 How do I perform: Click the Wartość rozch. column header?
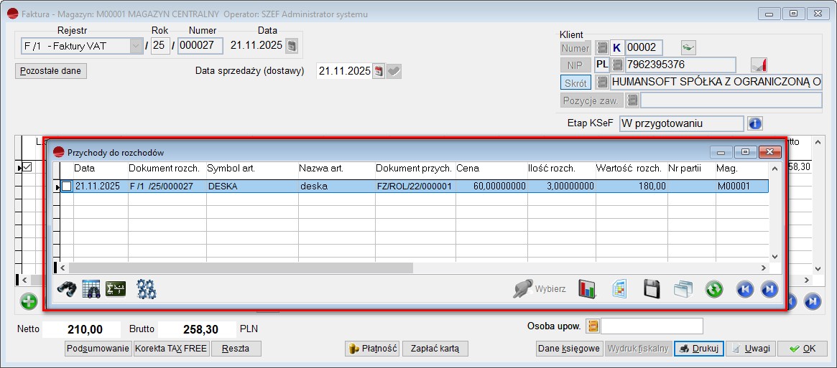coord(630,168)
